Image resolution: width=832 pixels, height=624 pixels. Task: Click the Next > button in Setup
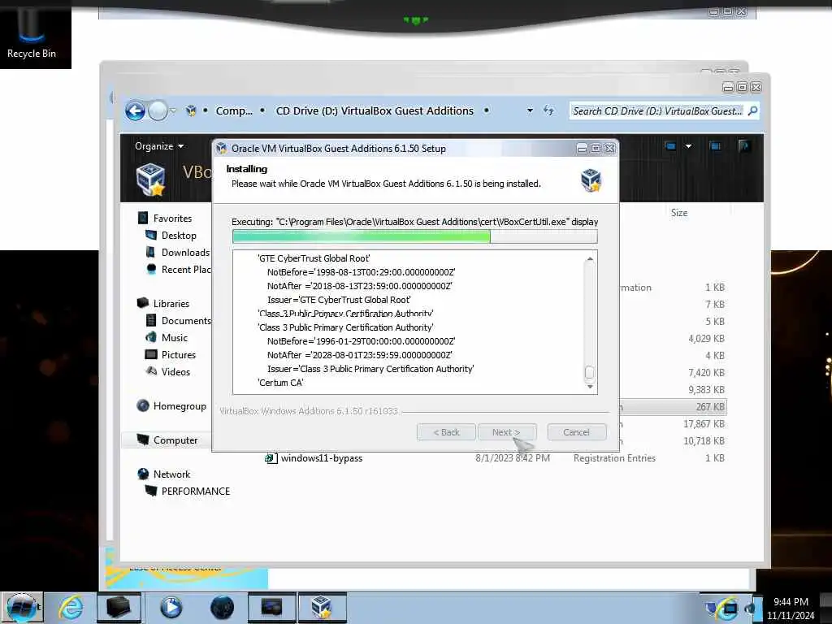click(x=507, y=432)
